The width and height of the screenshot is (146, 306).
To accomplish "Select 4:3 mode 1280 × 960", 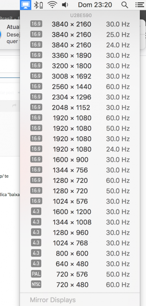I will coord(80,233).
